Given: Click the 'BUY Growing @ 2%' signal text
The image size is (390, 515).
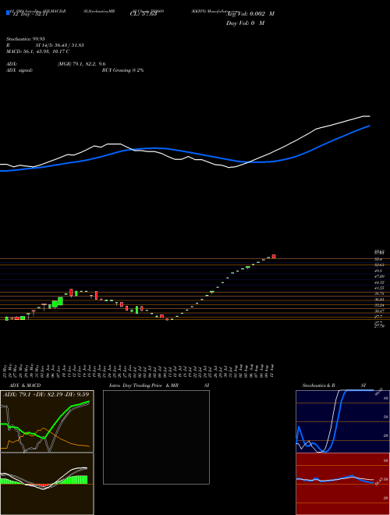Looking at the screenshot, I should pyautogui.click(x=122, y=70).
